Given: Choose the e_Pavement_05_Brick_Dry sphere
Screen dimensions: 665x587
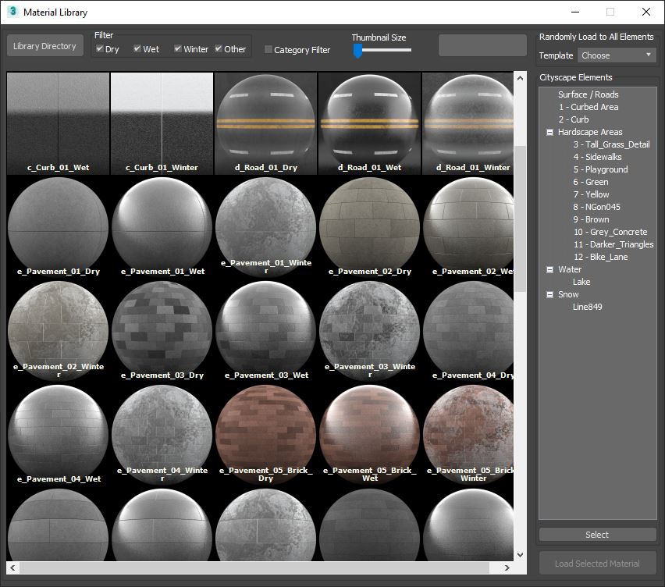Looking at the screenshot, I should click(x=266, y=433).
